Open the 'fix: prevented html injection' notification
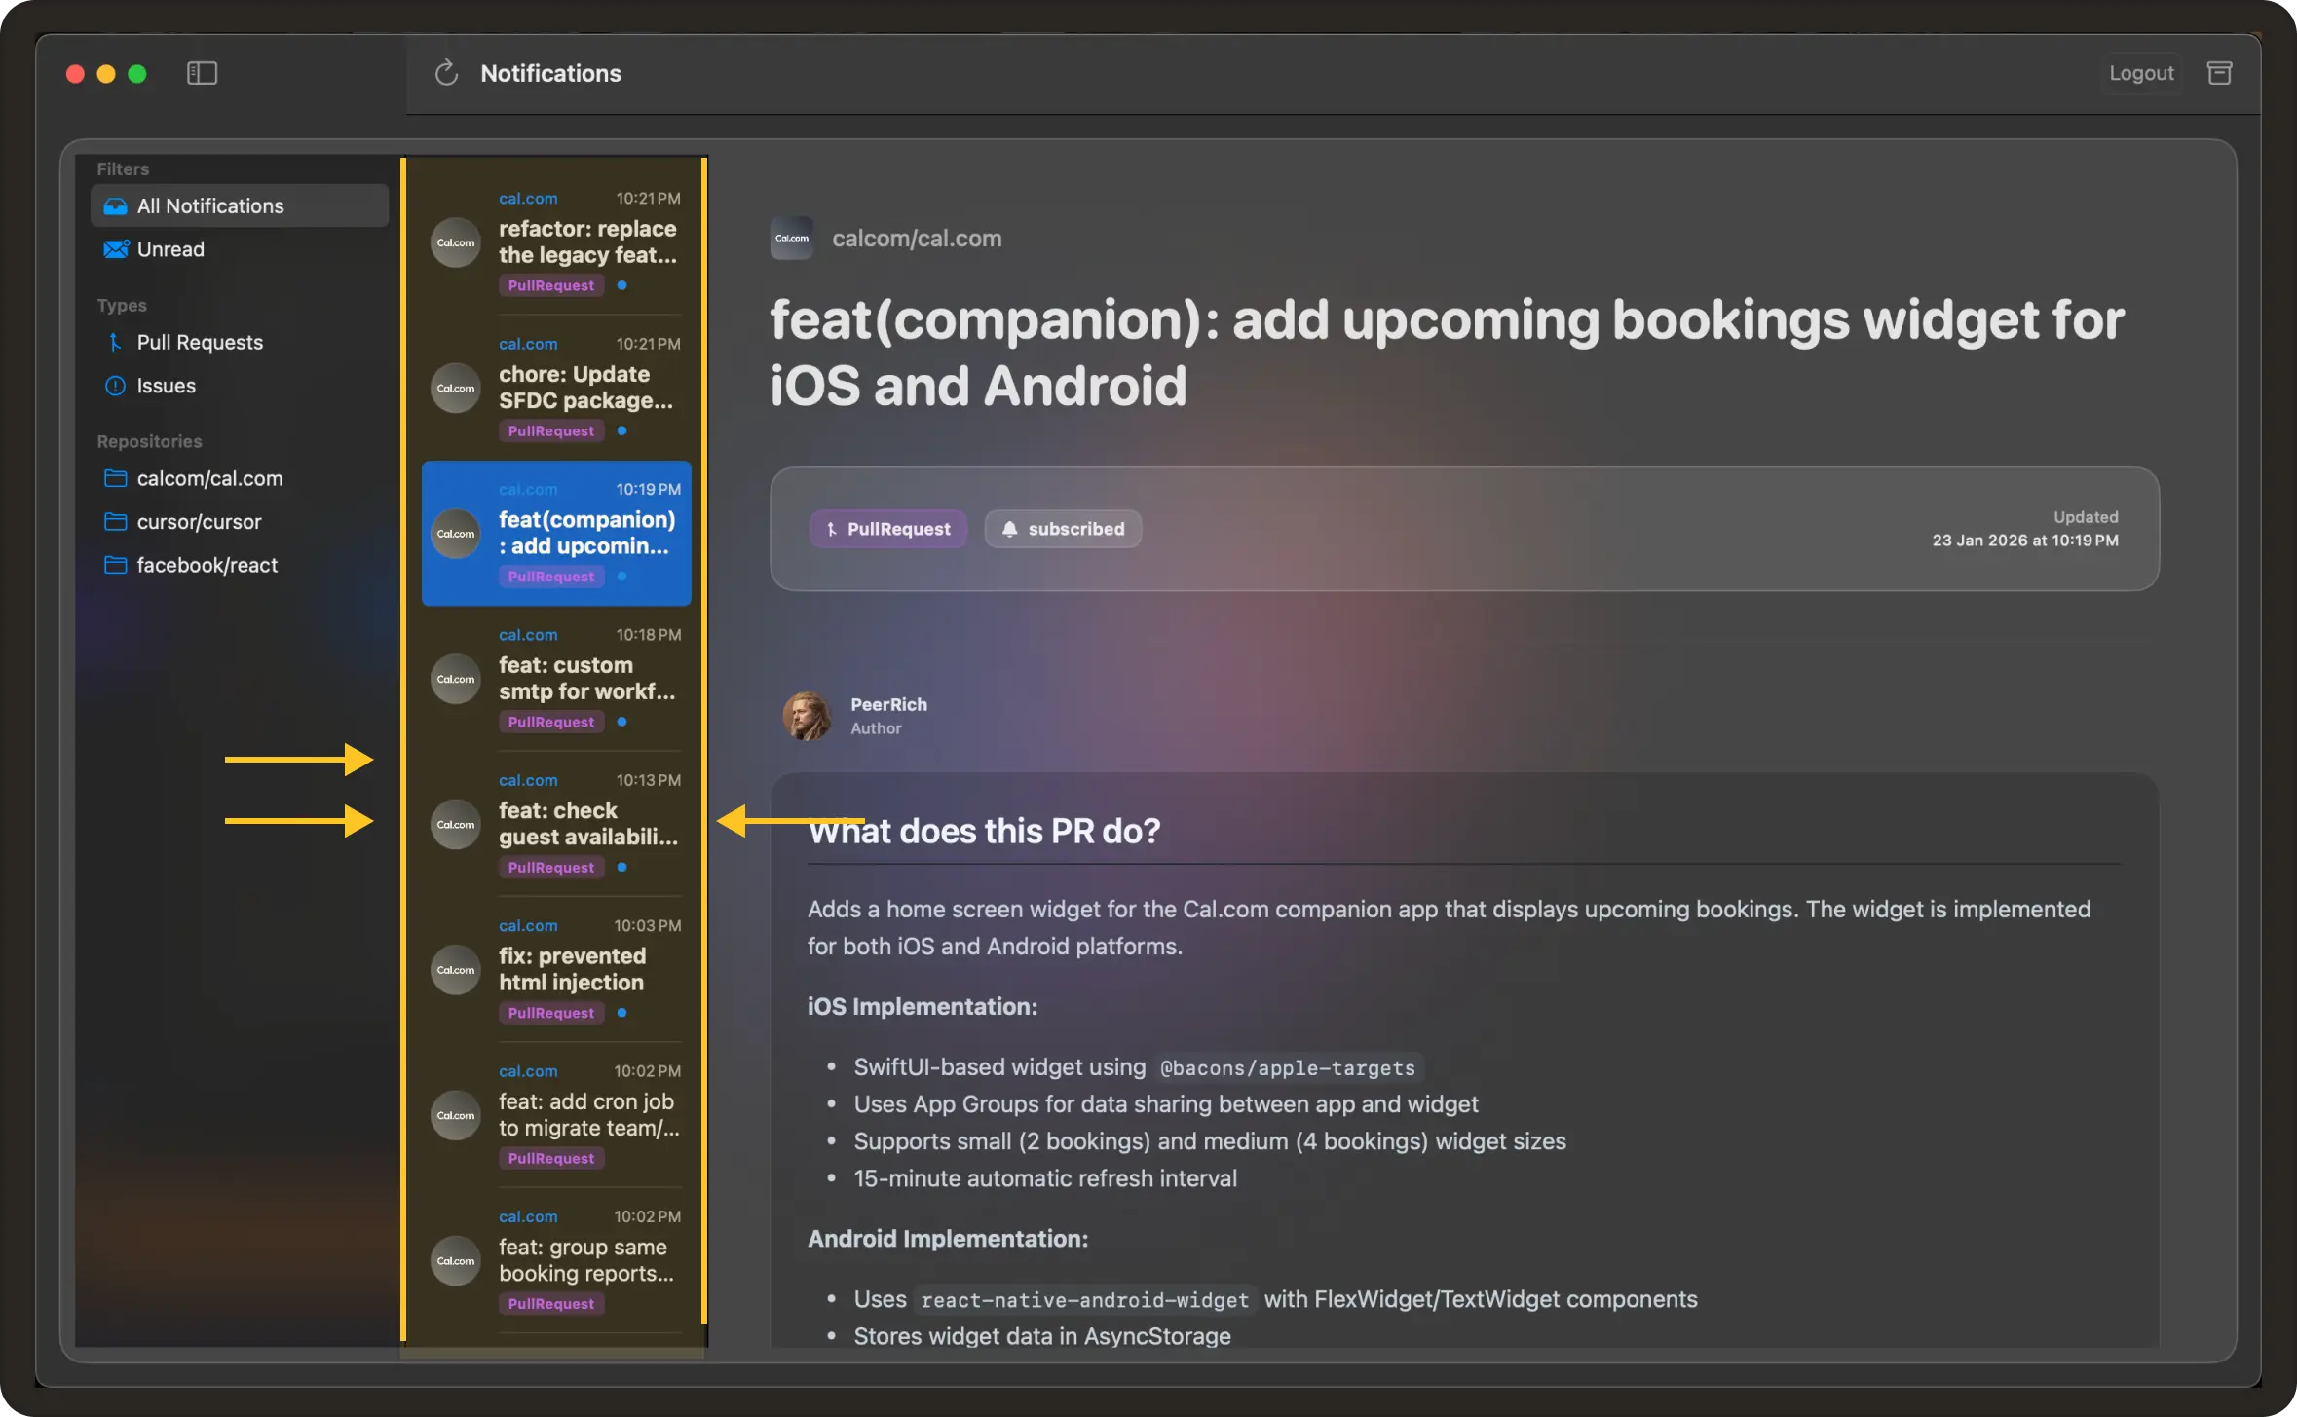The height and width of the screenshot is (1417, 2297). click(x=572, y=969)
